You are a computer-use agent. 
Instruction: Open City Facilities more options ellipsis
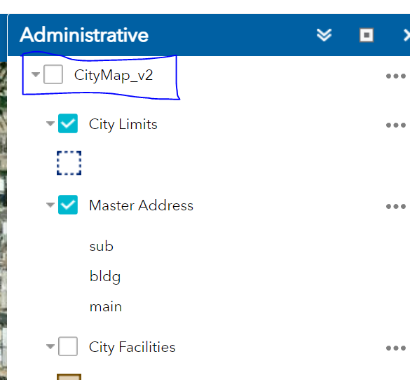pyautogui.click(x=396, y=348)
